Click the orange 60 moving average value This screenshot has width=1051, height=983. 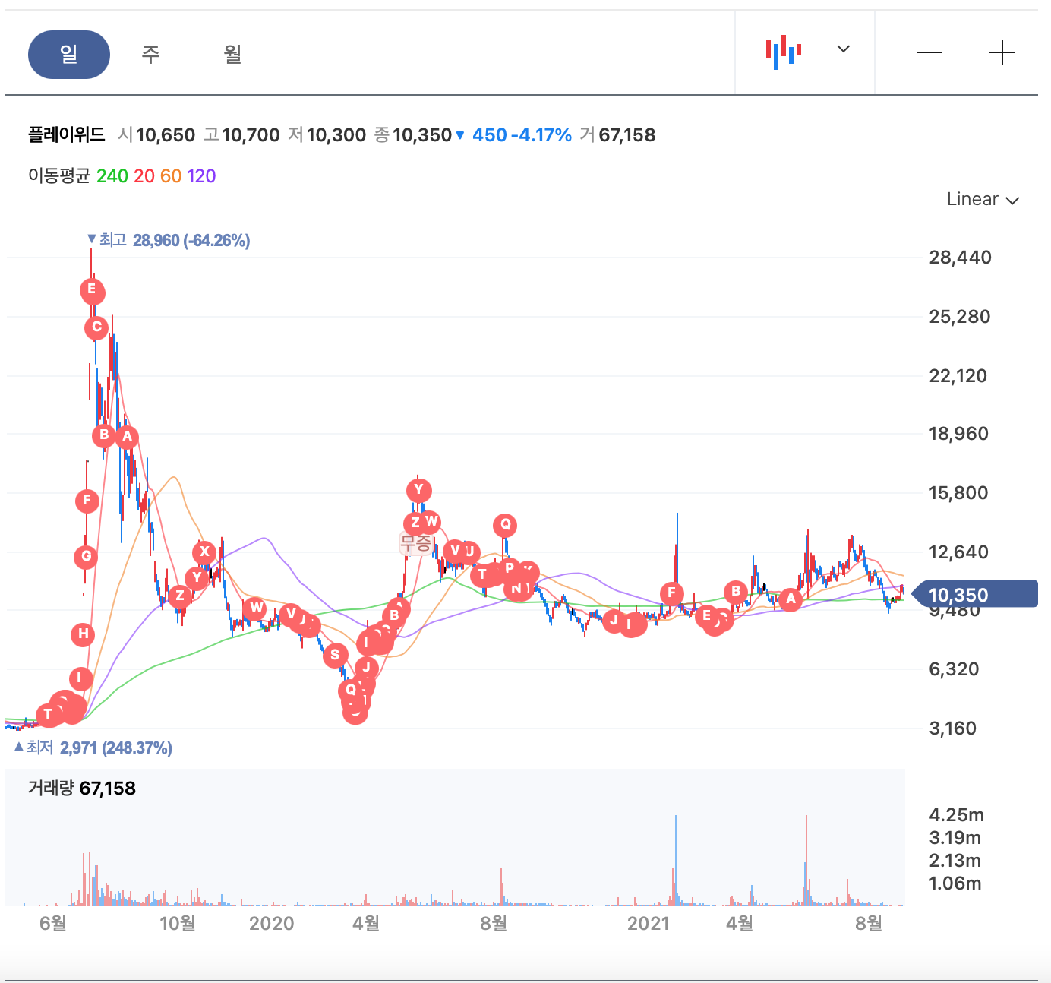click(x=171, y=176)
